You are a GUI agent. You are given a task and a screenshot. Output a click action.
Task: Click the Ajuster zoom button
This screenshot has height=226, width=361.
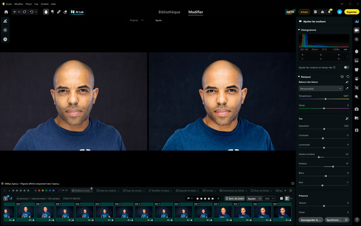(x=252, y=198)
